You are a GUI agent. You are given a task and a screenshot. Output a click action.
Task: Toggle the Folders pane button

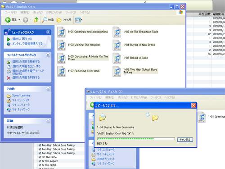pyautogui.click(x=64, y=20)
